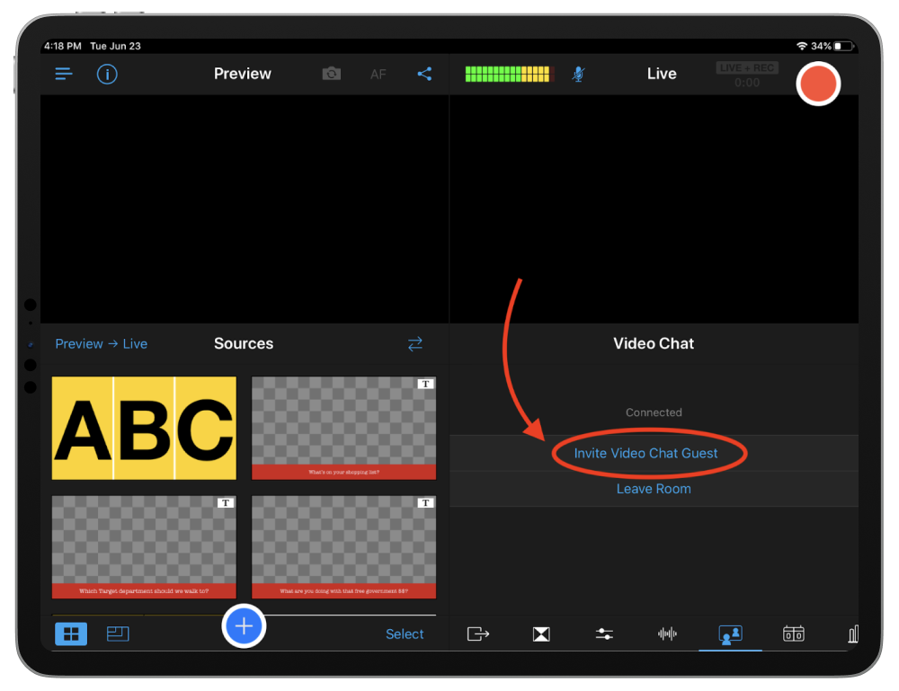
Task: Select the Transitions icon in bottom toolbar
Action: (x=541, y=633)
